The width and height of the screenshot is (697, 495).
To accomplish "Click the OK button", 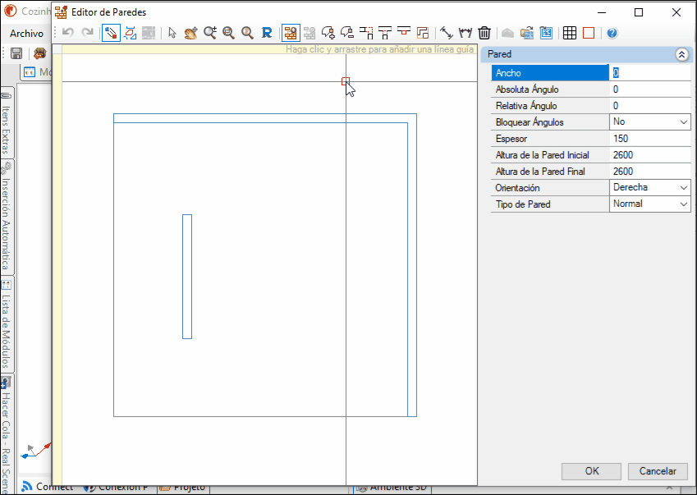I will (x=591, y=471).
